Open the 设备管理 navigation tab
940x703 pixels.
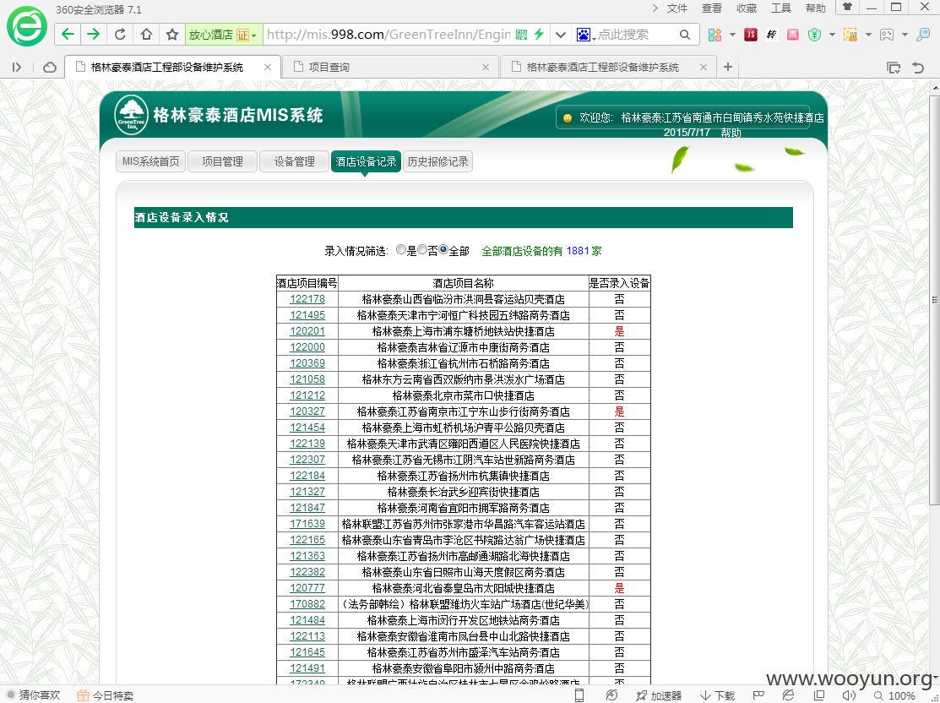pos(295,161)
